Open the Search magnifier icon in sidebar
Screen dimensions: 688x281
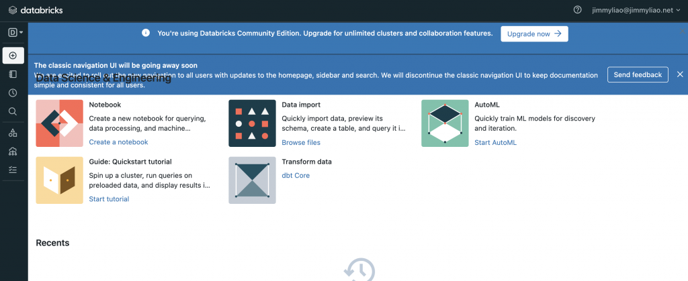pos(13,111)
